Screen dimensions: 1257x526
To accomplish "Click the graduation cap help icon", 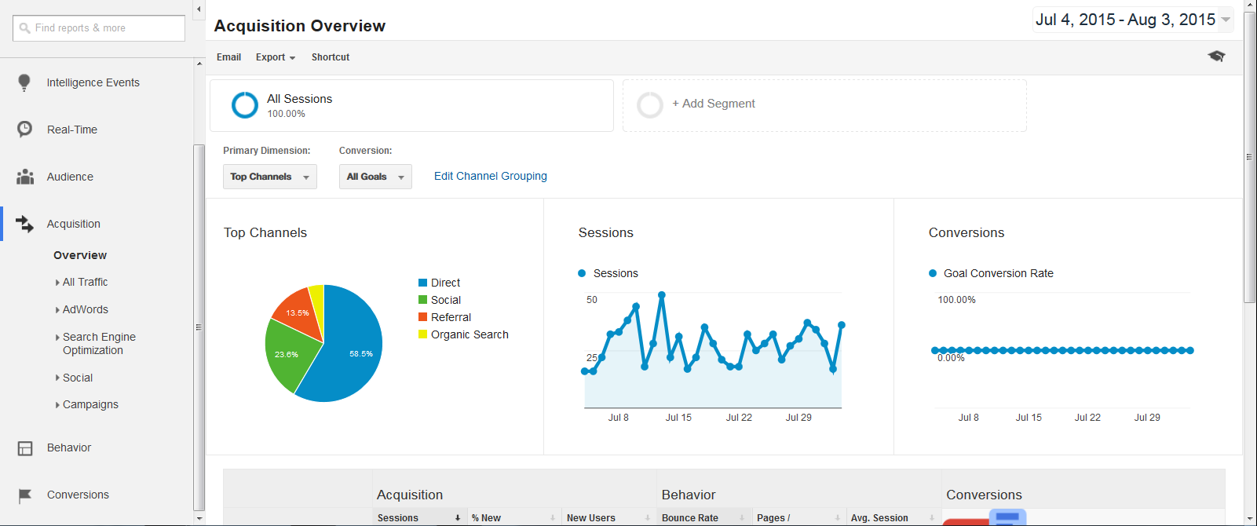I will point(1216,56).
